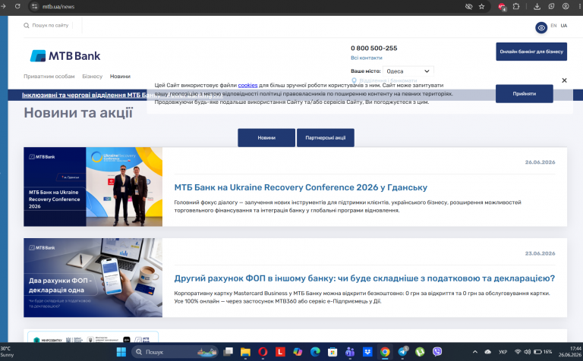The image size is (583, 361).
Task: Click phone number 0 800 500-255
Action: click(373, 49)
